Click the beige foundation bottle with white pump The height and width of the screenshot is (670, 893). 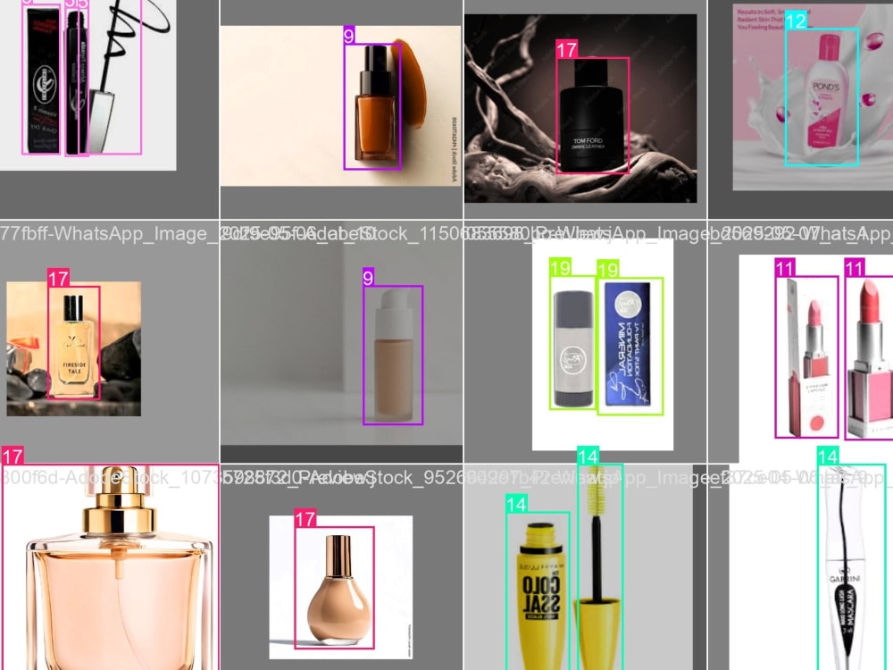click(393, 355)
